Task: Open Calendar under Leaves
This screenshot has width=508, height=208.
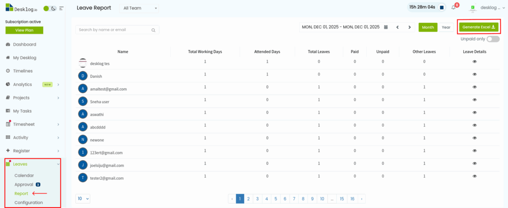Action: click(x=24, y=176)
